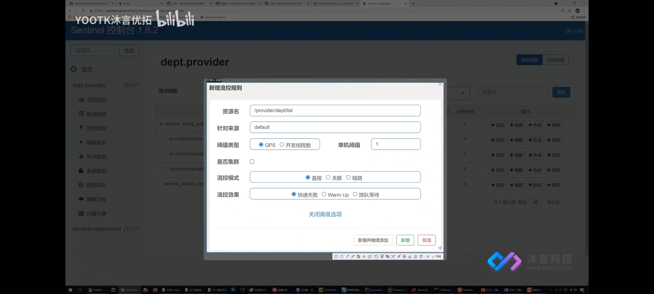Click 注销 logout link
This screenshot has height=294, width=654.
(574, 31)
